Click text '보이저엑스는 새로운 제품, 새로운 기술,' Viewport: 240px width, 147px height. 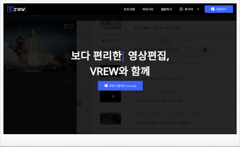tap(159, 101)
